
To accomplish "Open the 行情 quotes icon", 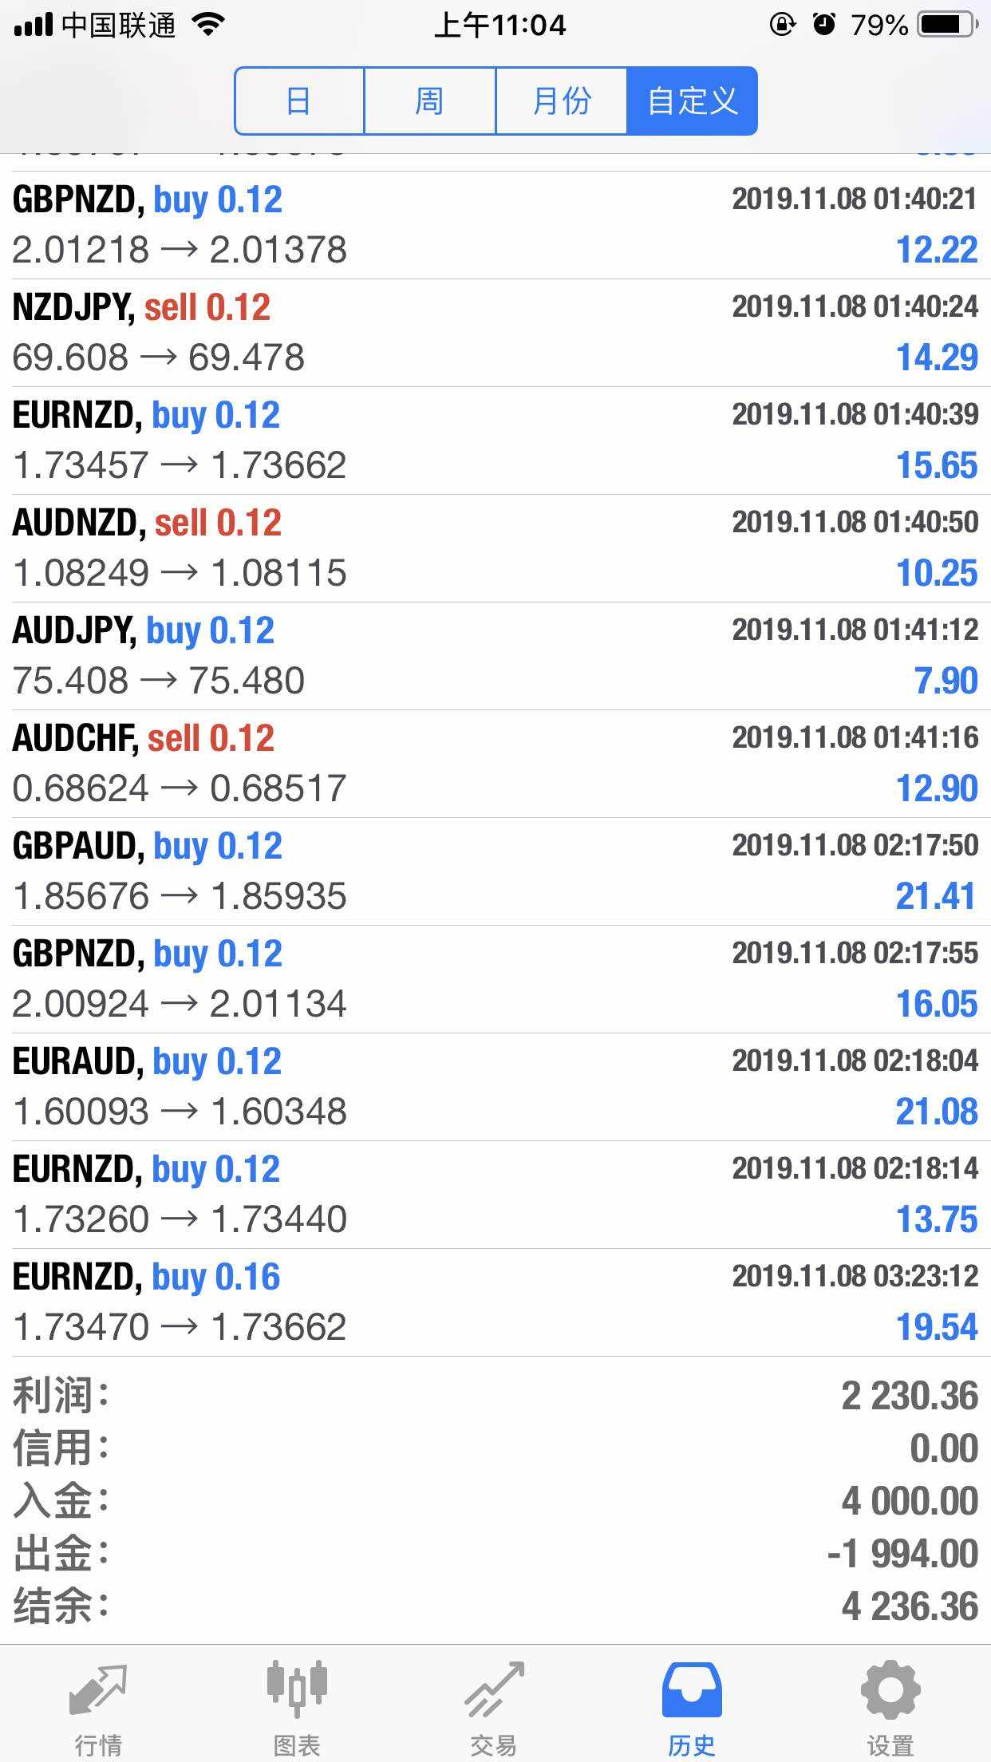I will pos(98,1692).
